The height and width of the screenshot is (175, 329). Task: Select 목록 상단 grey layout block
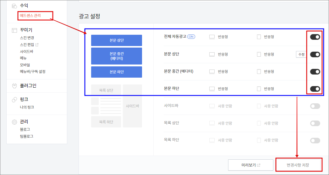[x=106, y=90]
